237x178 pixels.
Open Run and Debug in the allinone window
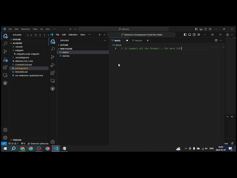coord(5,59)
